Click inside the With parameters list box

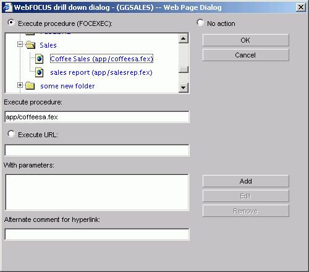tap(97, 192)
